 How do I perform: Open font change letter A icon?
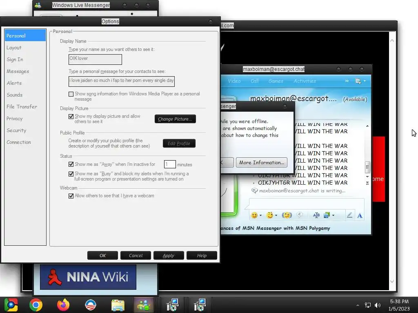[360, 215]
